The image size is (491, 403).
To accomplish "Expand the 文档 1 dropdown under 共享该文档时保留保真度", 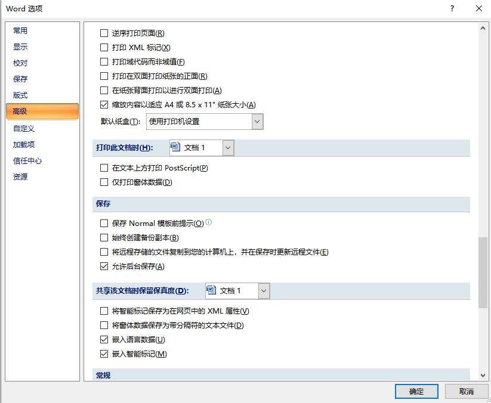I will pyautogui.click(x=263, y=291).
